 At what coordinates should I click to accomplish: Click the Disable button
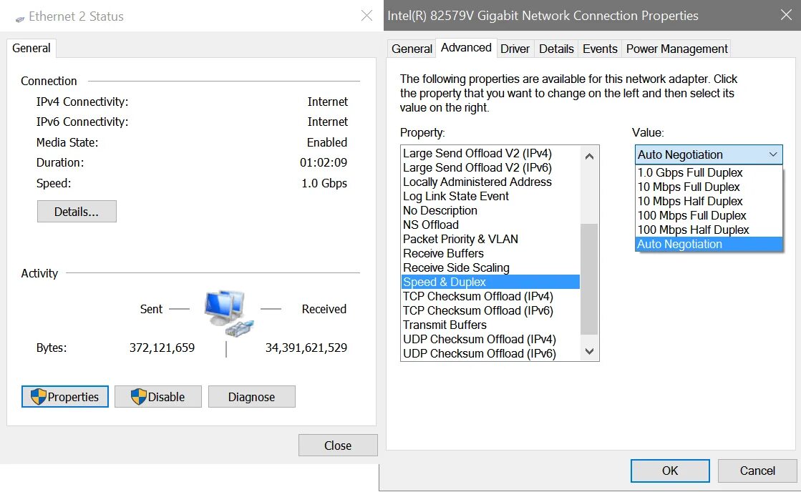point(158,397)
